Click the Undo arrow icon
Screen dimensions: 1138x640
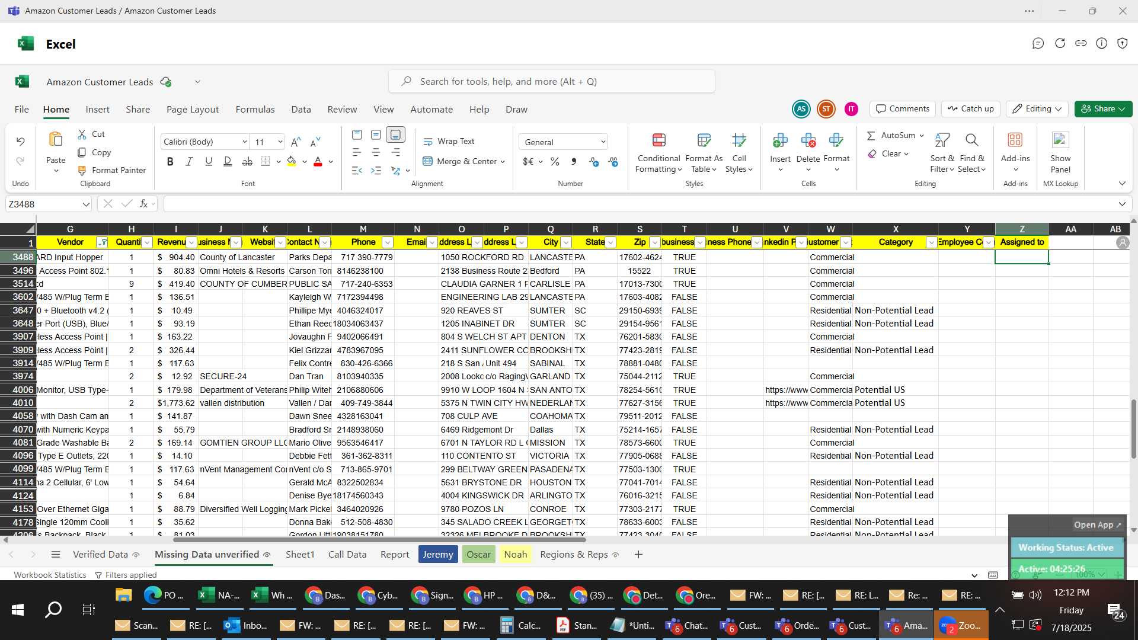click(20, 142)
